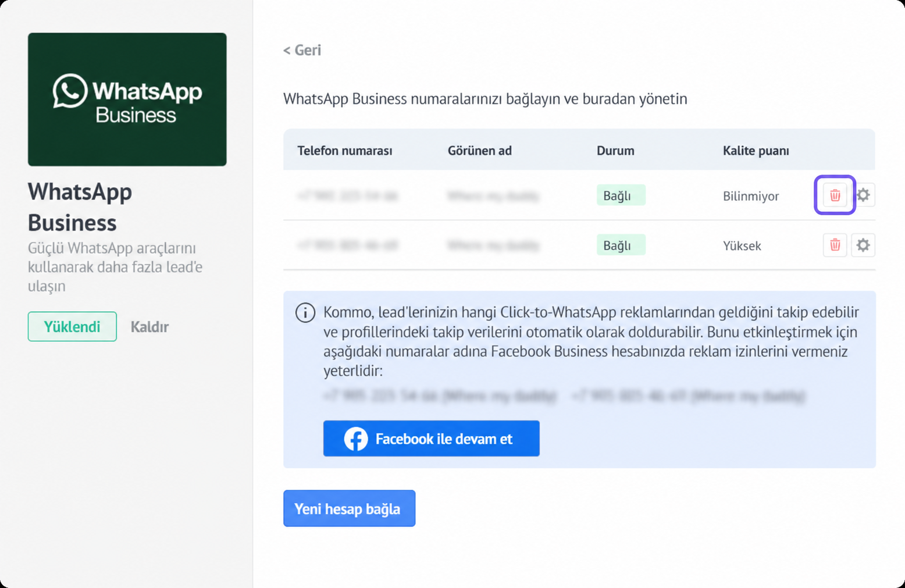This screenshot has height=588, width=905.
Task: Click the Yüklendi installed button
Action: coord(72,326)
